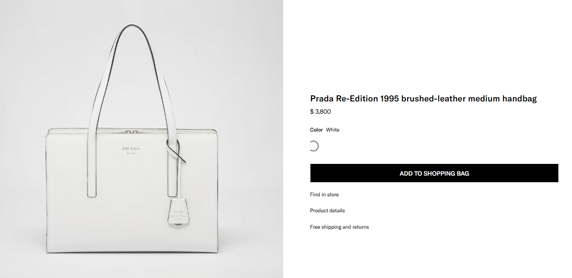This screenshot has height=278, width=572.
Task: Click the Color label
Action: click(316, 130)
